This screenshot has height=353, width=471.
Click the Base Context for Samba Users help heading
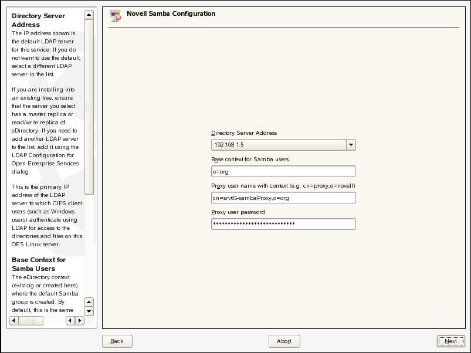[x=39, y=264]
